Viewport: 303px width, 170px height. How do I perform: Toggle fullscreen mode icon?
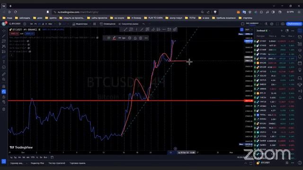coord(277,24)
